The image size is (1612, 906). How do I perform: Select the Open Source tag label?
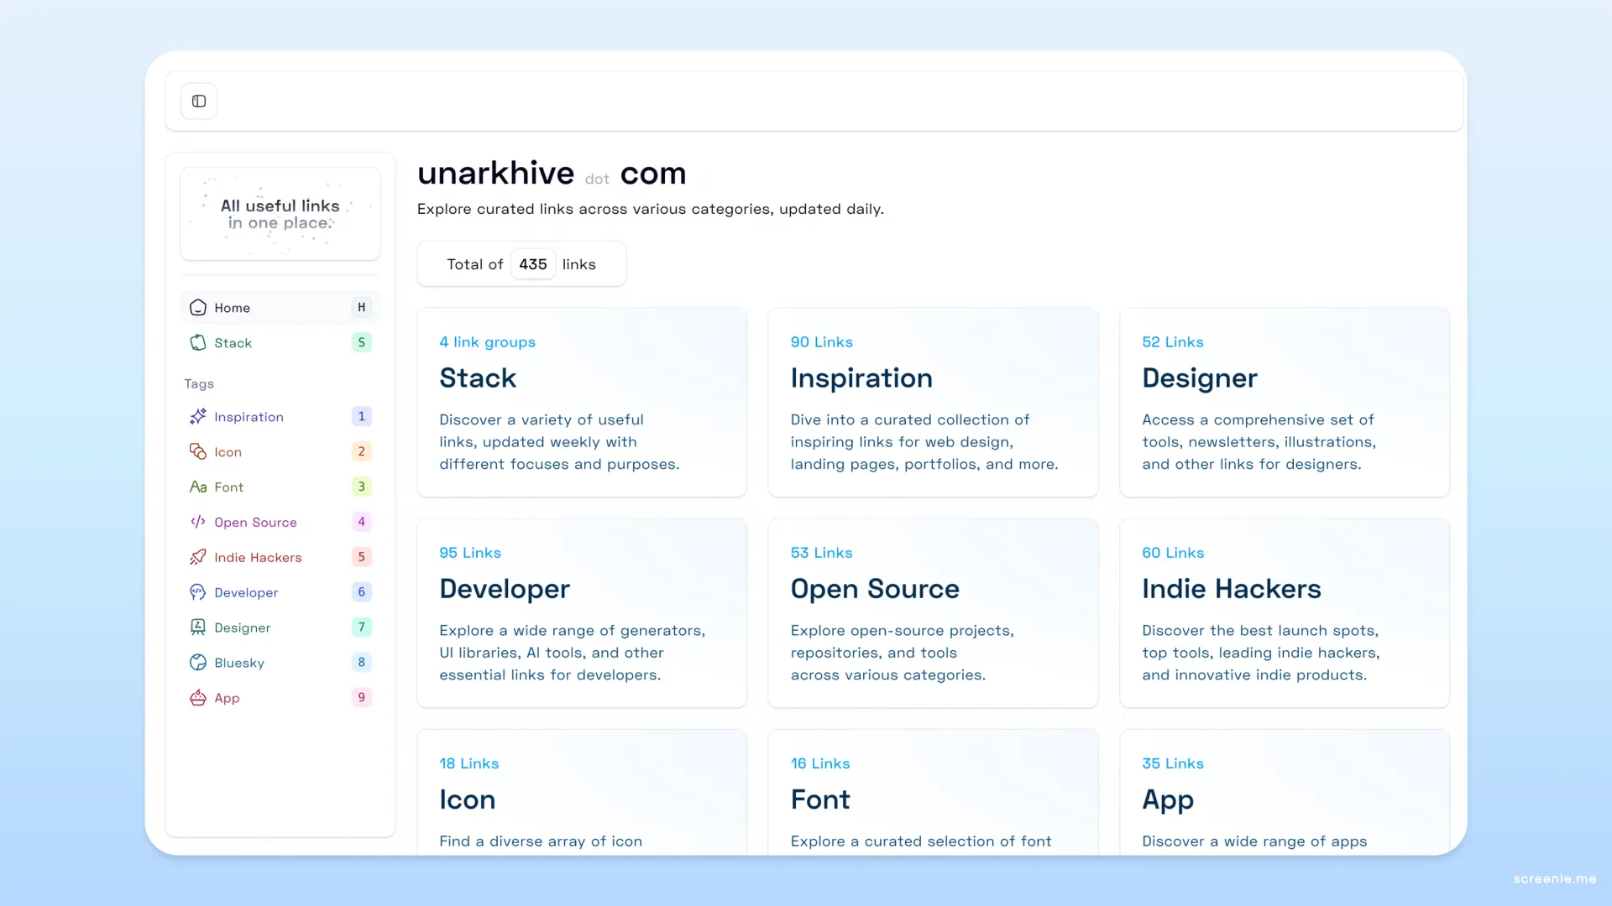click(255, 522)
